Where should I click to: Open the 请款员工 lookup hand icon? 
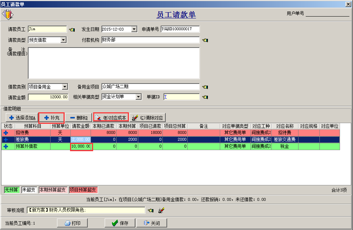(71, 29)
